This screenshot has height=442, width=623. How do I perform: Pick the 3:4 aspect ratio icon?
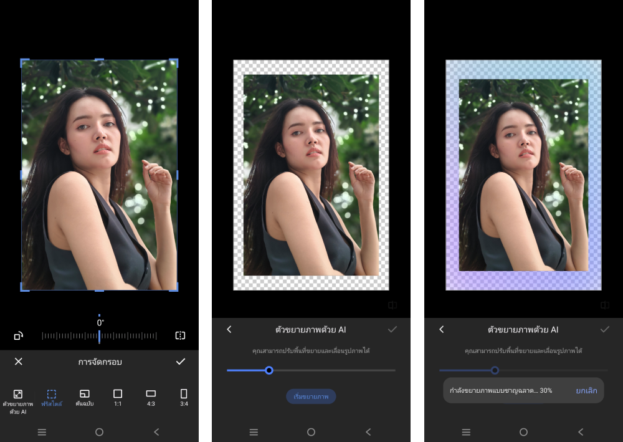click(184, 398)
